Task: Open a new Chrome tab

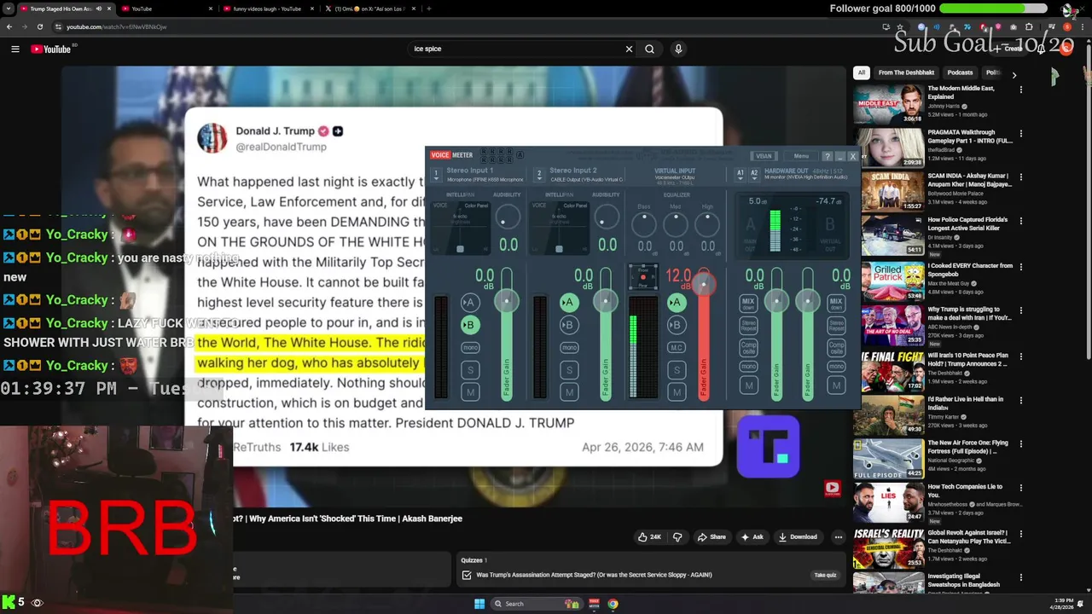Action: click(x=428, y=9)
